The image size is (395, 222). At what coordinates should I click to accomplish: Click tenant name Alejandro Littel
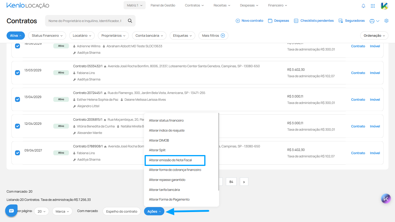pos(88,106)
